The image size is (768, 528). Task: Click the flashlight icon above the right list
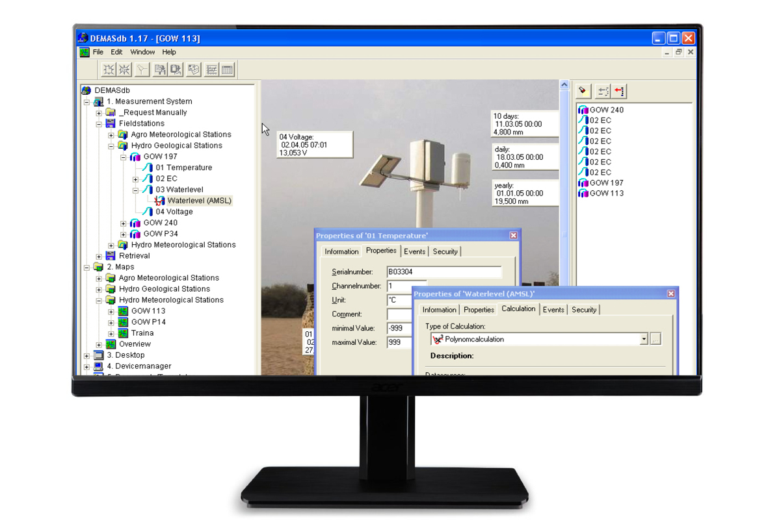pyautogui.click(x=583, y=91)
